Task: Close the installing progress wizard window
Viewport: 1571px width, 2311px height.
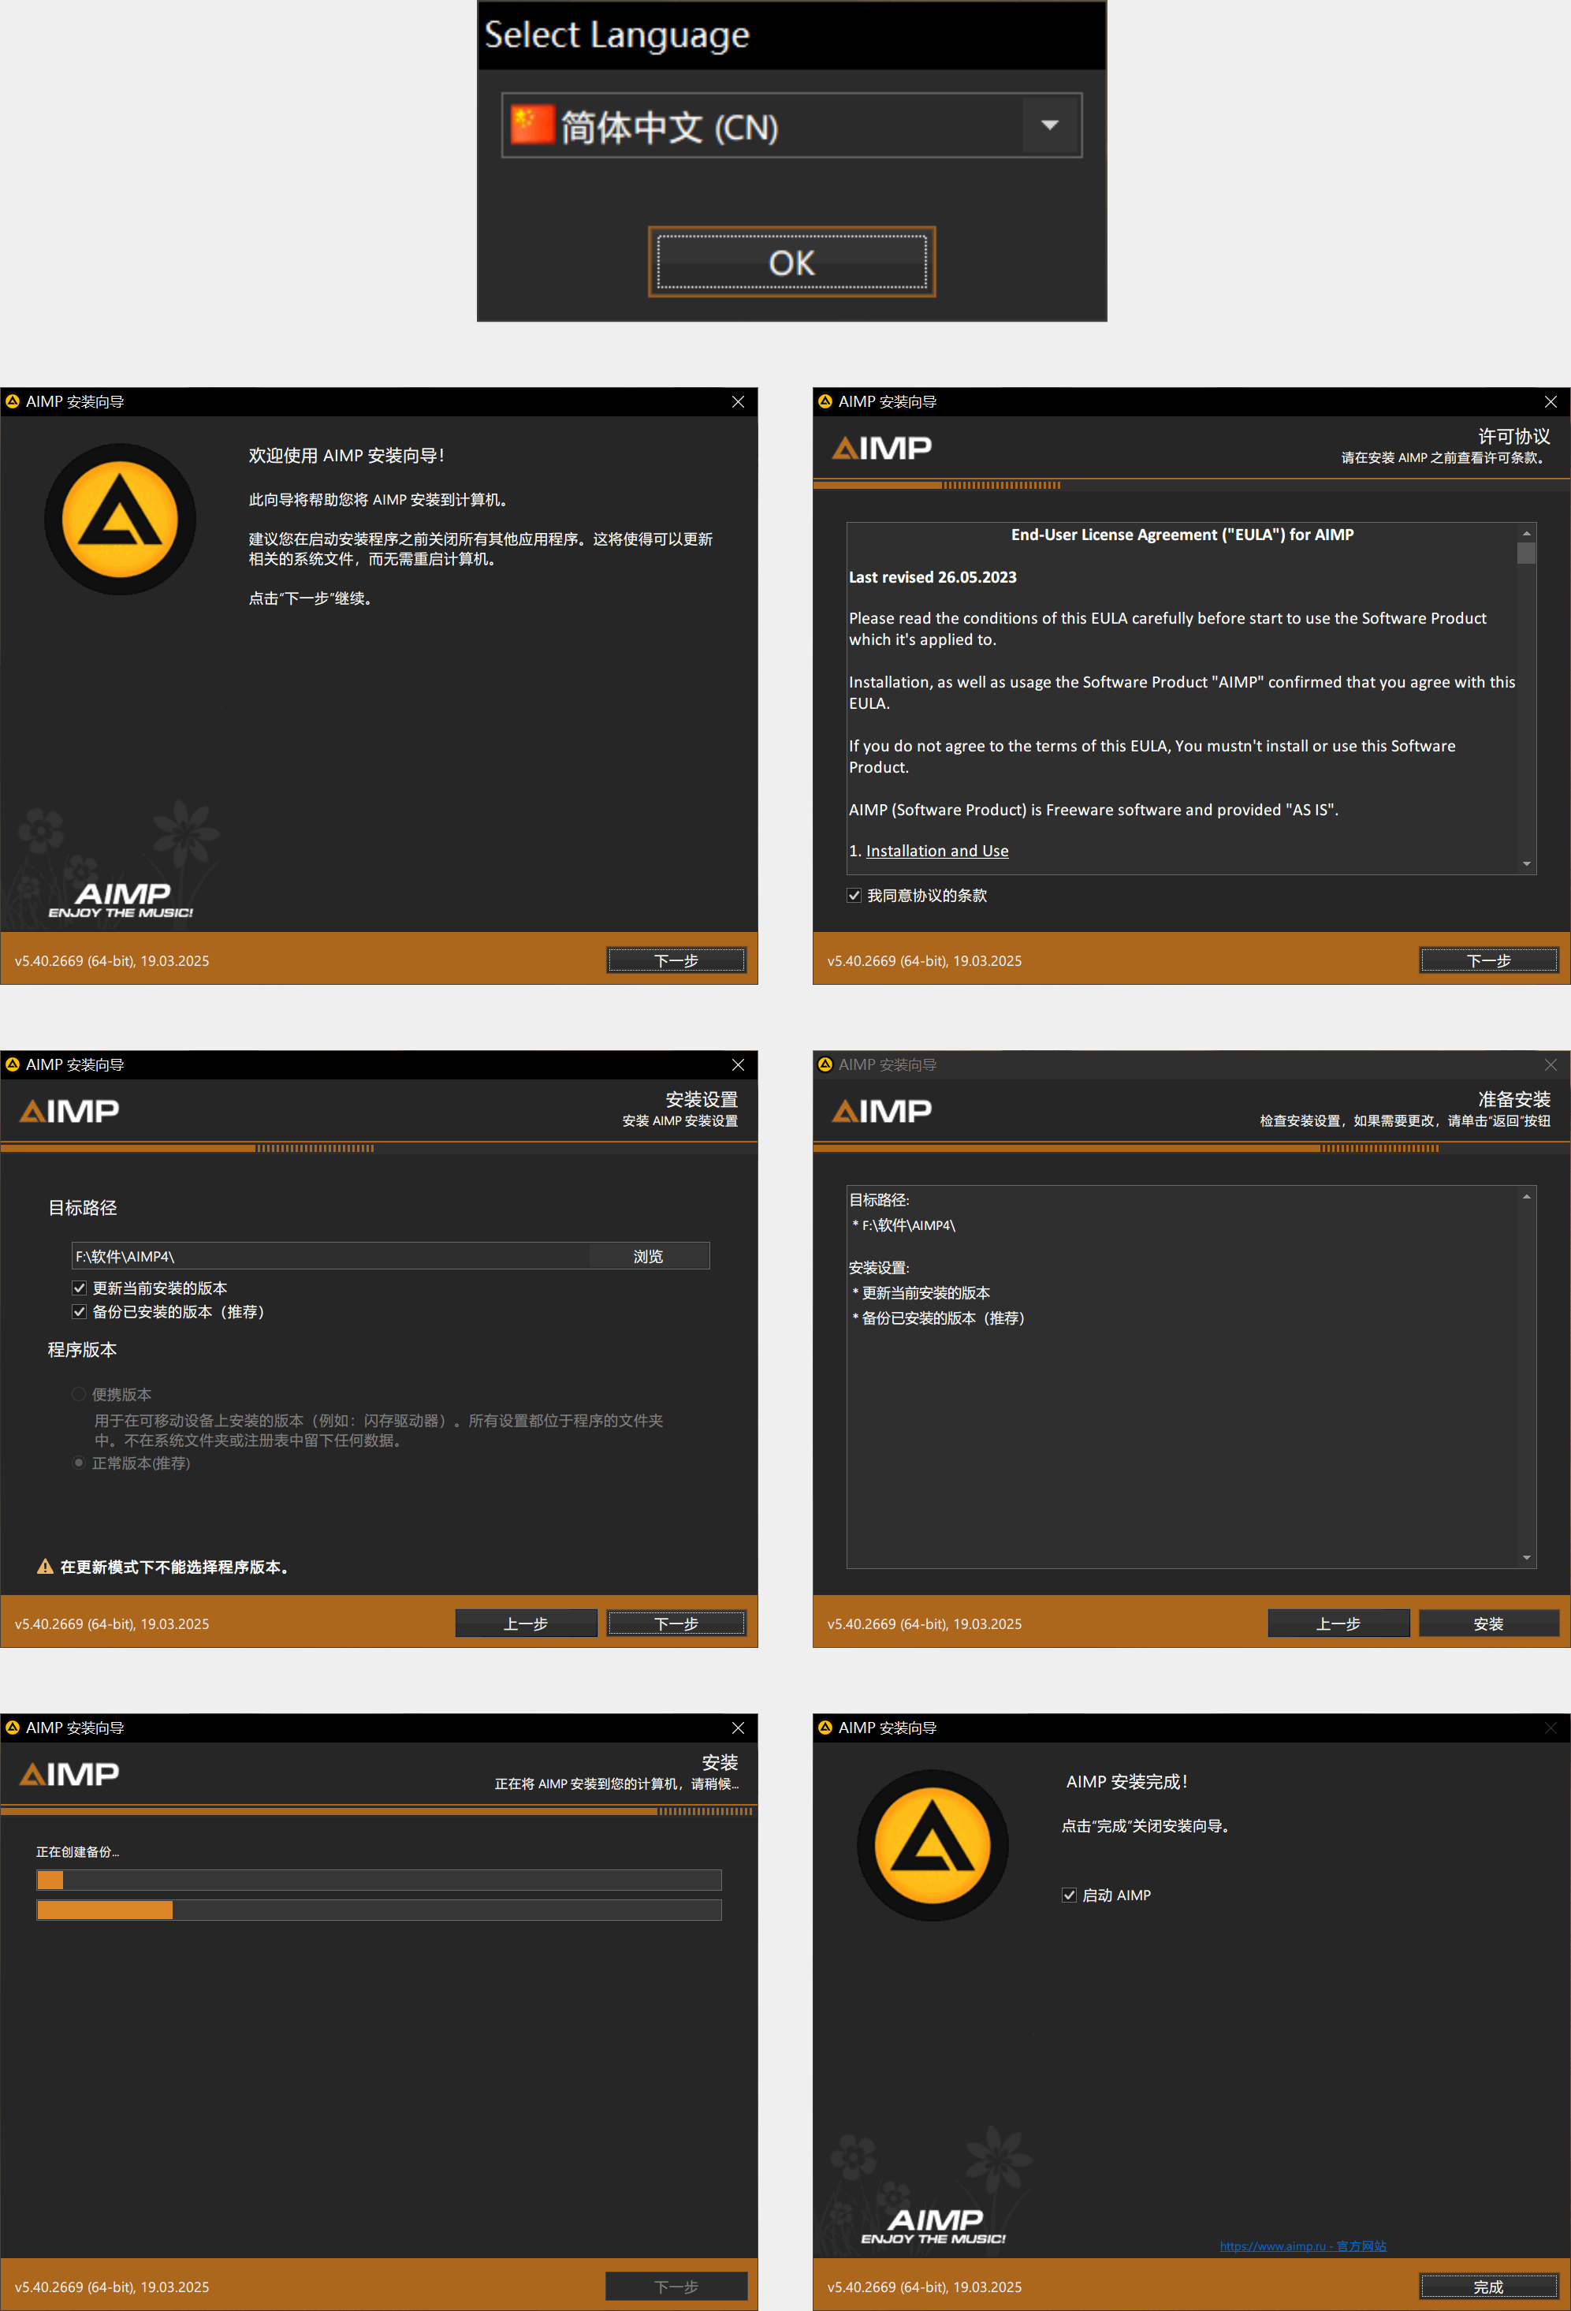Action: (x=738, y=1728)
